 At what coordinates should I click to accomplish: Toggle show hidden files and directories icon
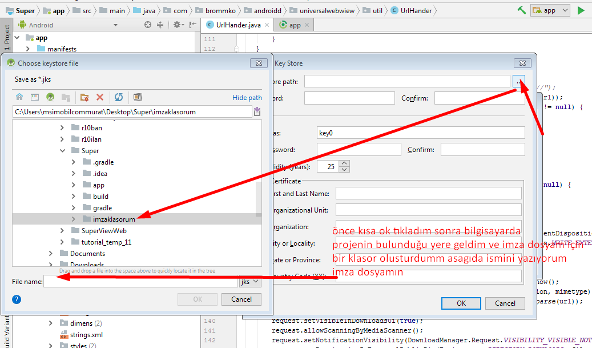tap(138, 97)
